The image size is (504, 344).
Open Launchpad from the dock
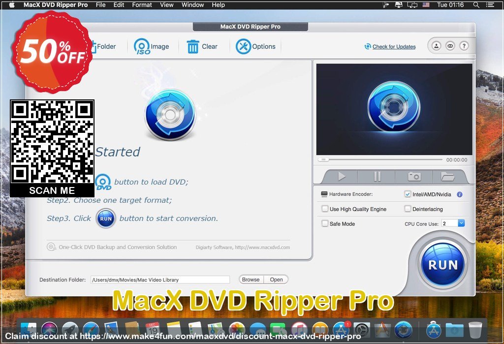(70, 330)
